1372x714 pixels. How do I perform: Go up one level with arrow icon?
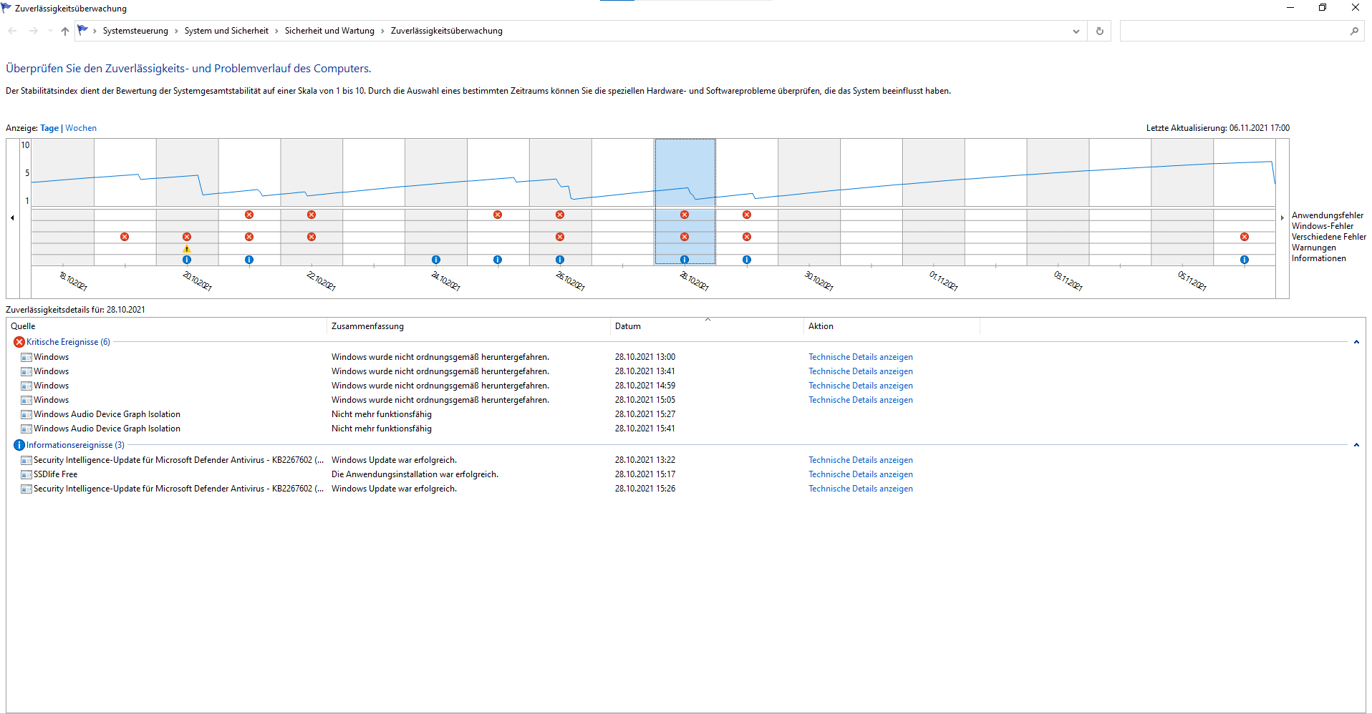[x=65, y=31]
